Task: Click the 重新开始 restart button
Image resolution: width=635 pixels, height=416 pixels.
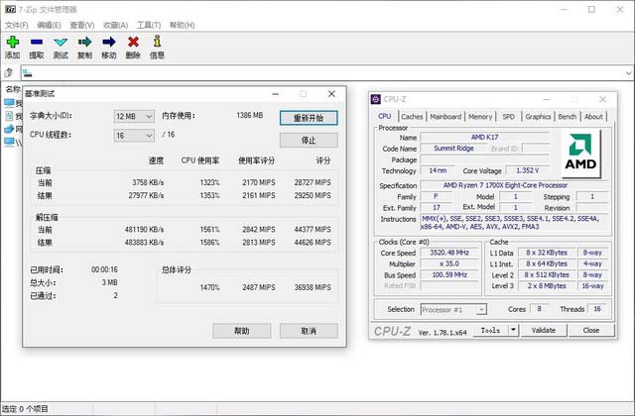Action: pos(308,117)
